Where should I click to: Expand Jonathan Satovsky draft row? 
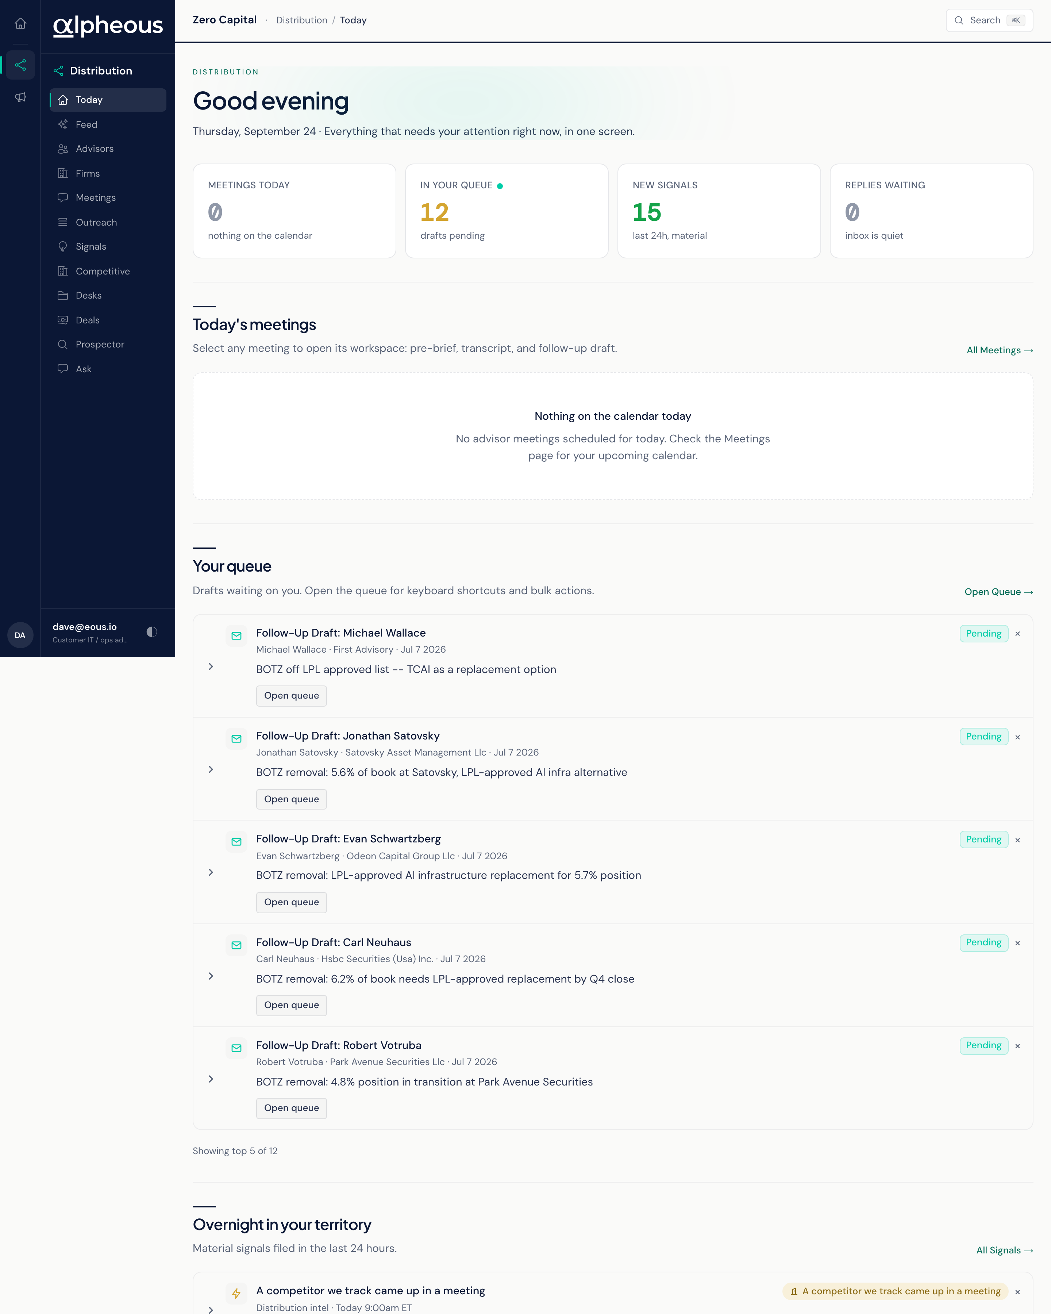[x=211, y=770]
